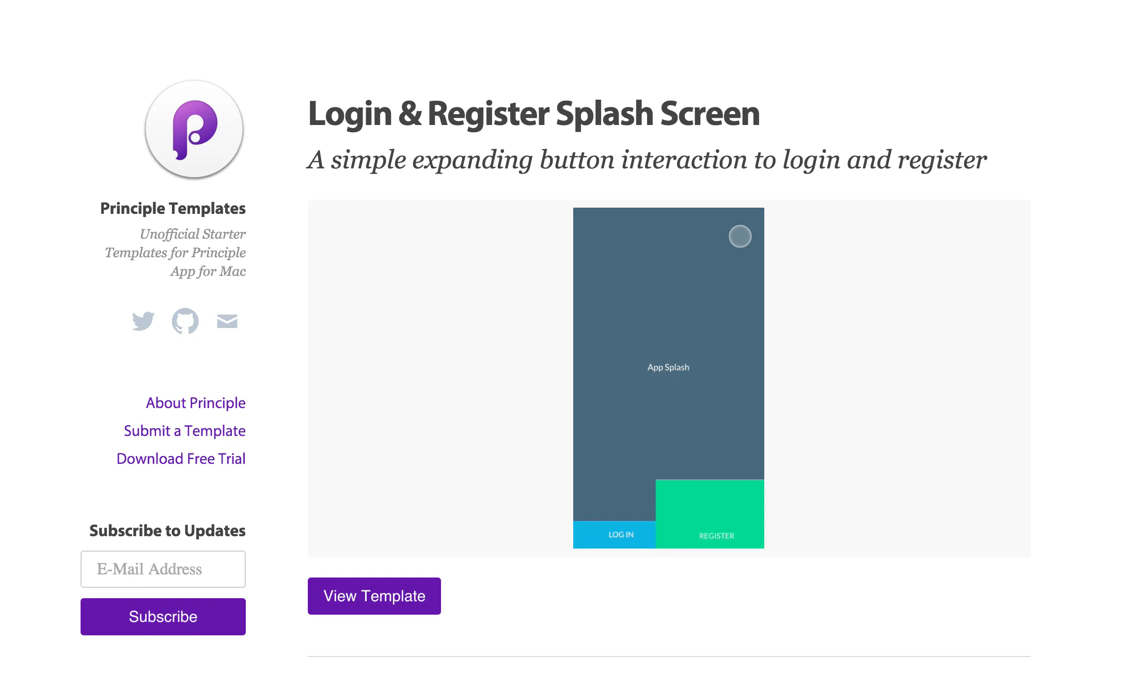
Task: Click the green REGISTER block in the preview
Action: [x=710, y=514]
